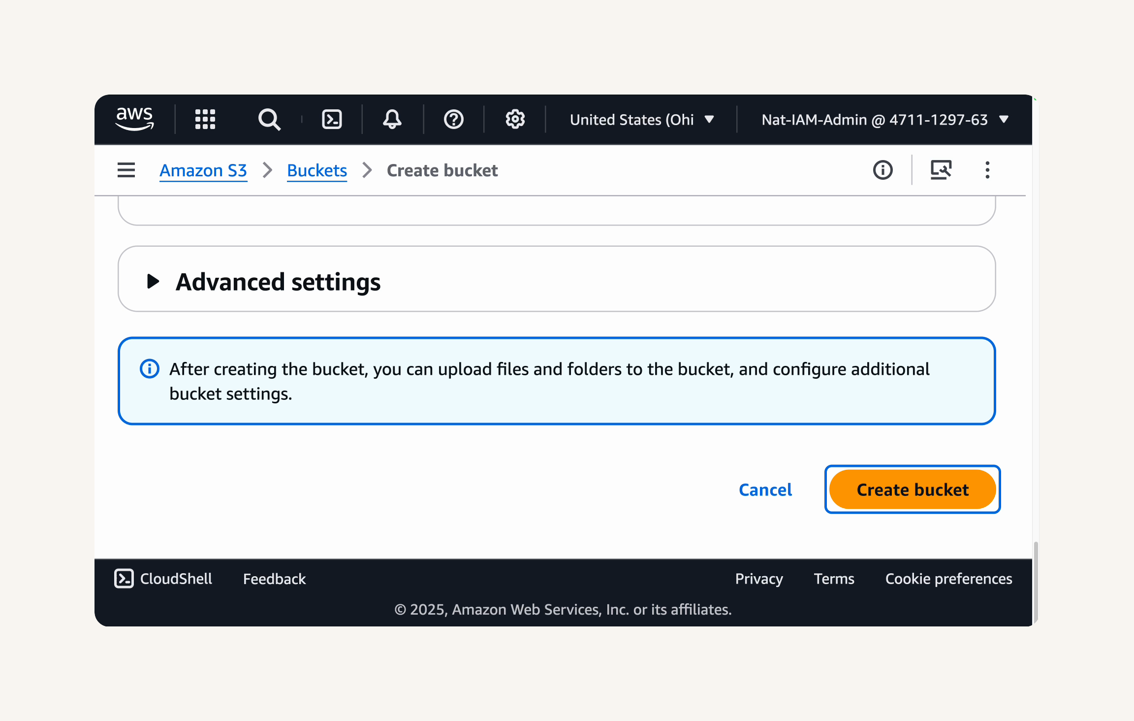Image resolution: width=1134 pixels, height=721 pixels.
Task: Open the Feedback link in footer
Action: pyautogui.click(x=274, y=579)
